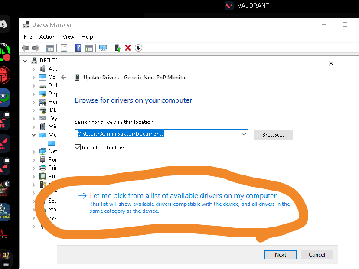Select the IDE tree label
The height and width of the screenshot is (269, 359).
[x=52, y=110]
